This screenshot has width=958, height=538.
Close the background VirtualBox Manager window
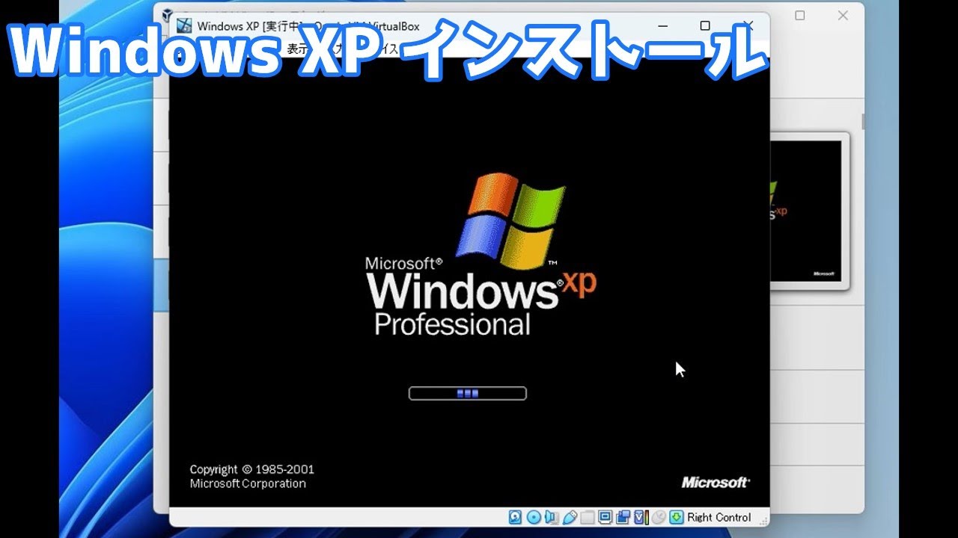point(843,15)
